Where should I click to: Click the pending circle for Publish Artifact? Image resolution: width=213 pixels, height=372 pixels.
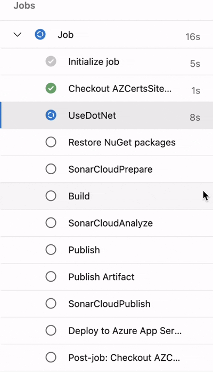tap(51, 277)
